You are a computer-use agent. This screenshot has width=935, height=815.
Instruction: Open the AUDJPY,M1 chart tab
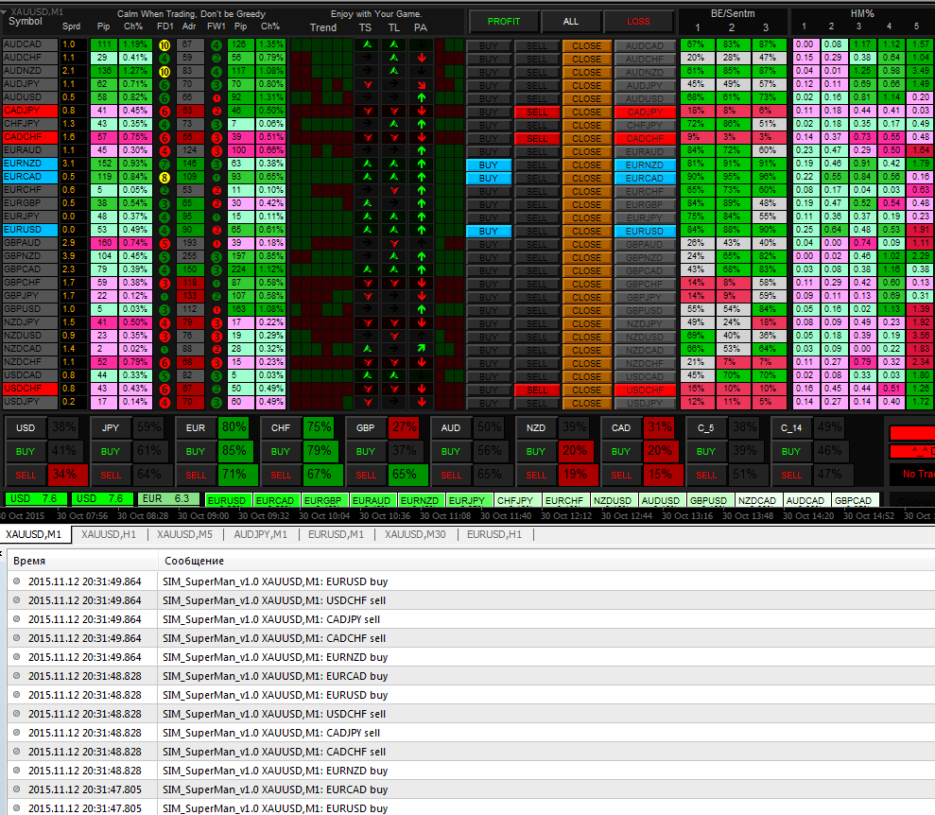261,535
